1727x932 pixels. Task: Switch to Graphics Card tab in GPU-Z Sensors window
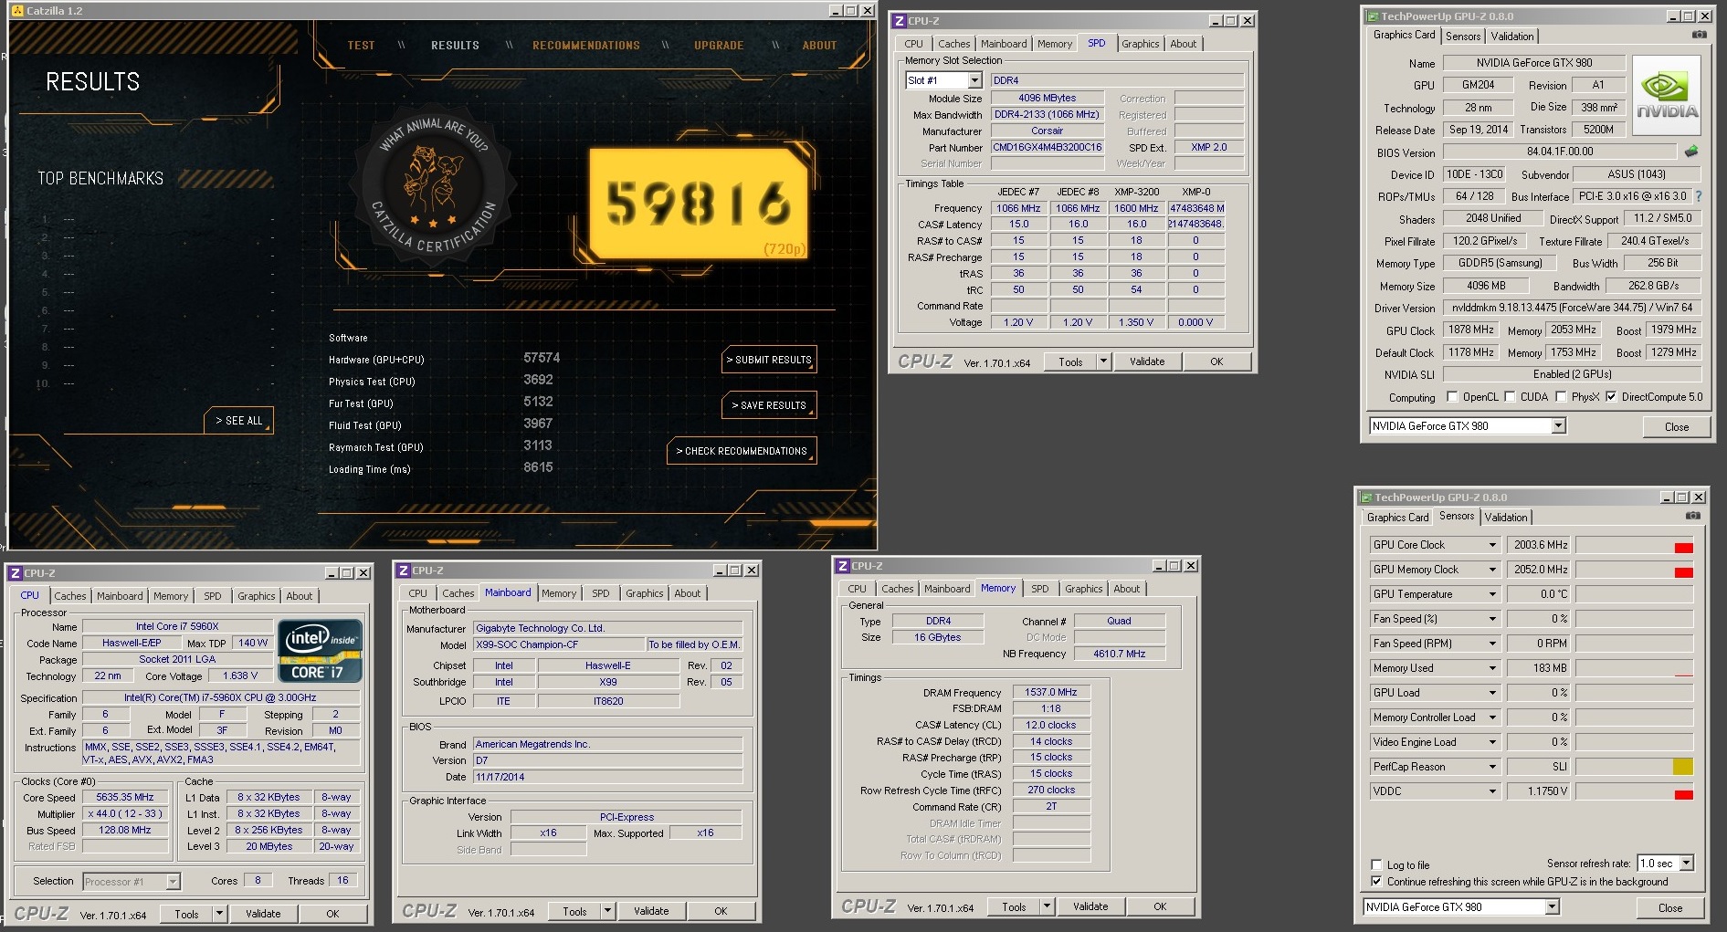[x=1397, y=518]
